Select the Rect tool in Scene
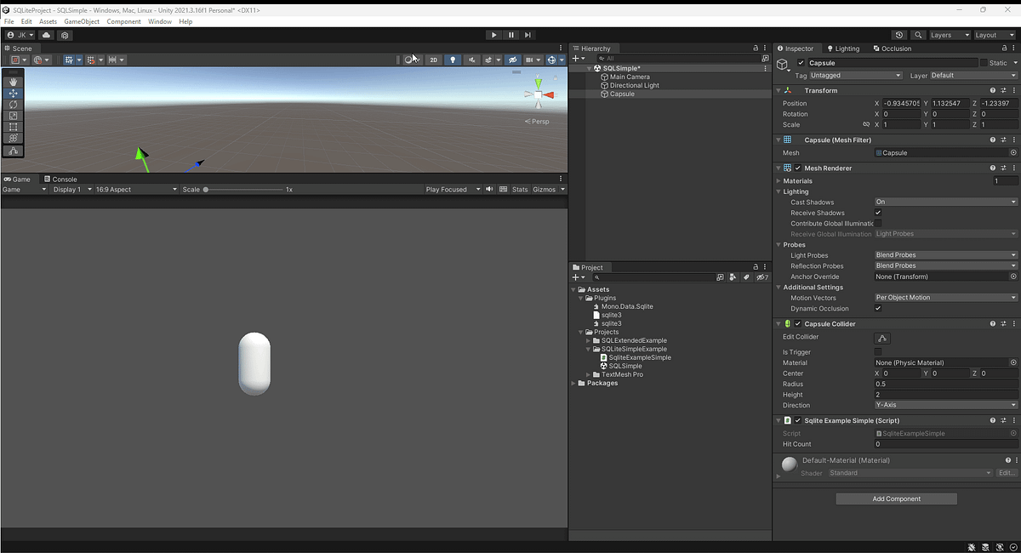The height and width of the screenshot is (553, 1021). [x=14, y=126]
